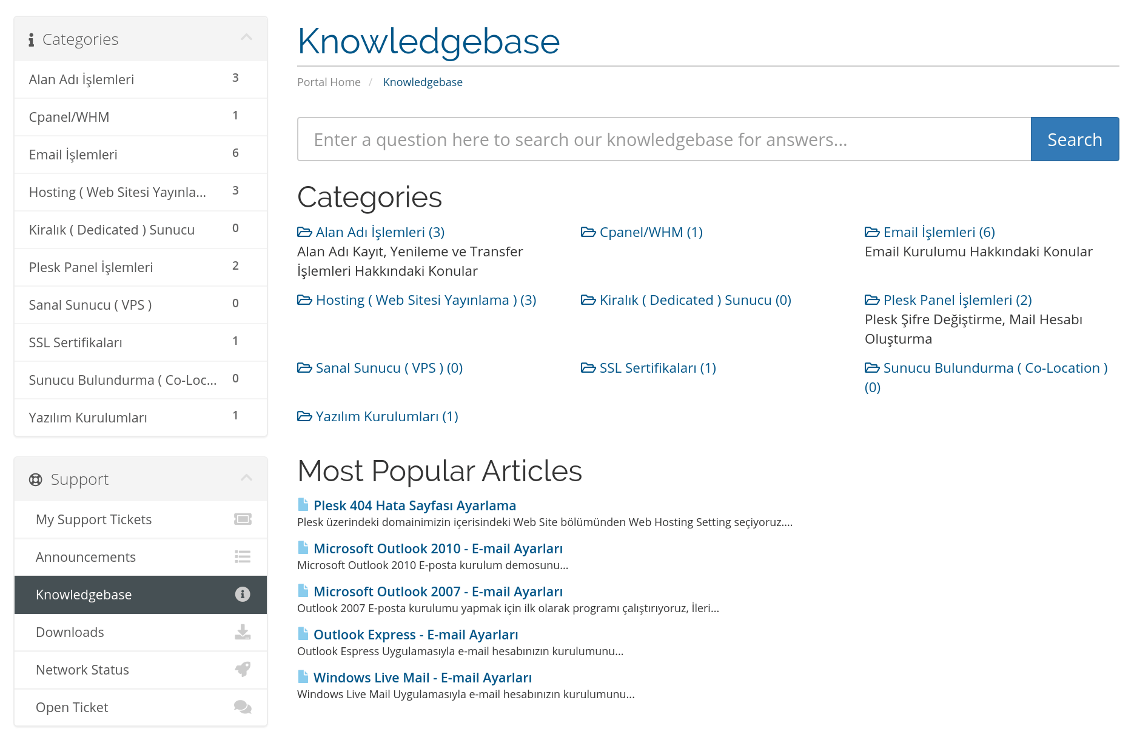Viewport: 1134px width, 740px height.
Task: Click the ticket icon on My Support Tickets
Action: point(243,519)
